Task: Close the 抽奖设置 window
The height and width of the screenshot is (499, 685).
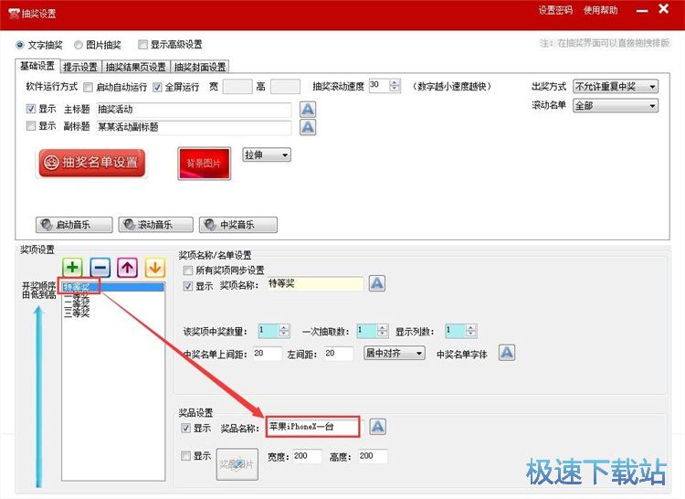Action: [x=664, y=9]
